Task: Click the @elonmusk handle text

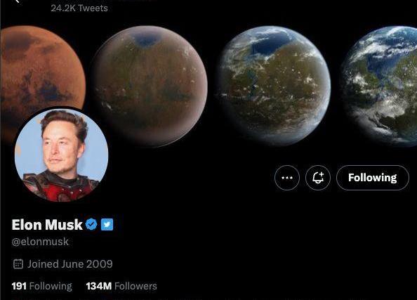Action: 40,242
